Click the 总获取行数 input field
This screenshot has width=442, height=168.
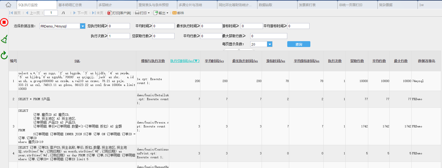pos(163,36)
